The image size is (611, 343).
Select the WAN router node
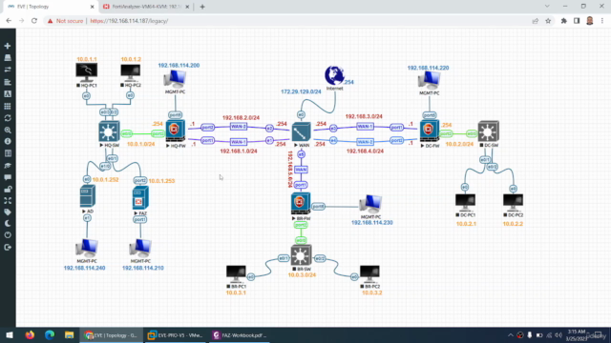(x=302, y=132)
